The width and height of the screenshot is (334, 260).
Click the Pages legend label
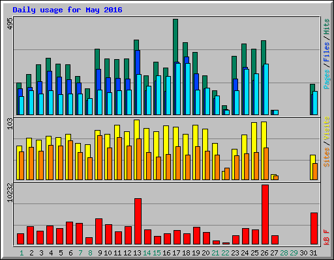pos(327,79)
